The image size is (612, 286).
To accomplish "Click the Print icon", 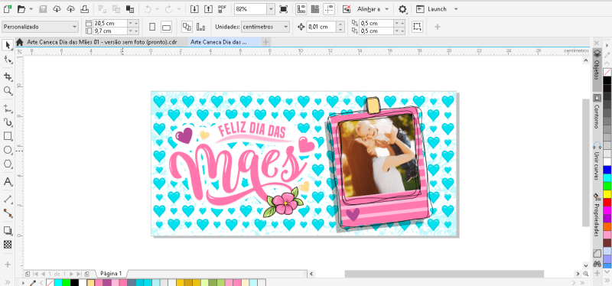I will tap(84, 8).
